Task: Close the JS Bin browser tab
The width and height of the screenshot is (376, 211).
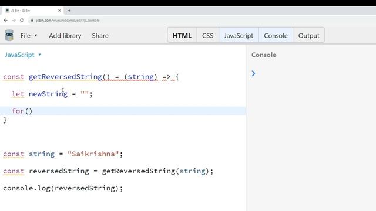Action: [59, 11]
